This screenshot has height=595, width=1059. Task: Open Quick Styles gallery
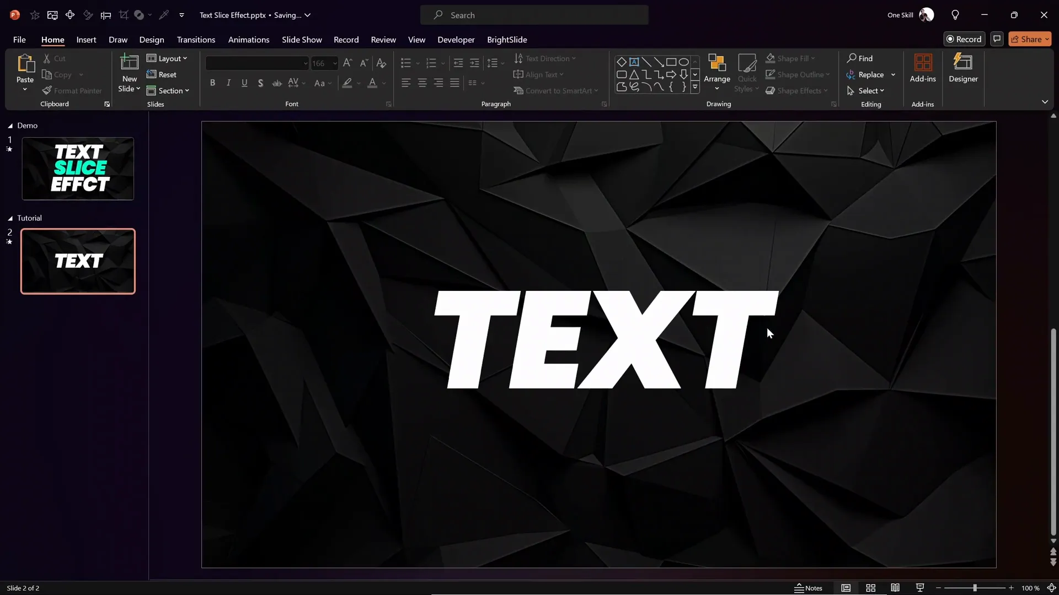747,73
